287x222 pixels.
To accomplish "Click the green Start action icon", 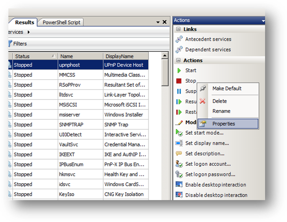I will (x=179, y=71).
